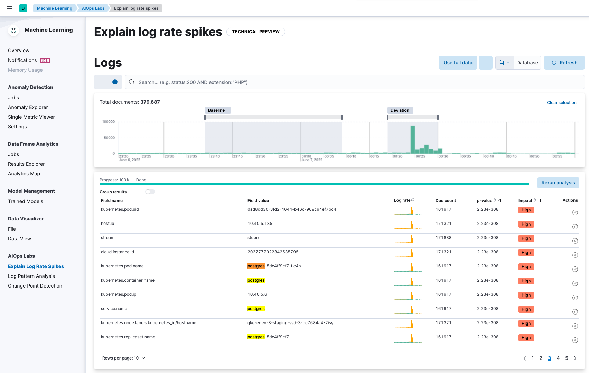The width and height of the screenshot is (589, 373).
Task: Open the hamburger navigation menu
Action: (x=9, y=8)
